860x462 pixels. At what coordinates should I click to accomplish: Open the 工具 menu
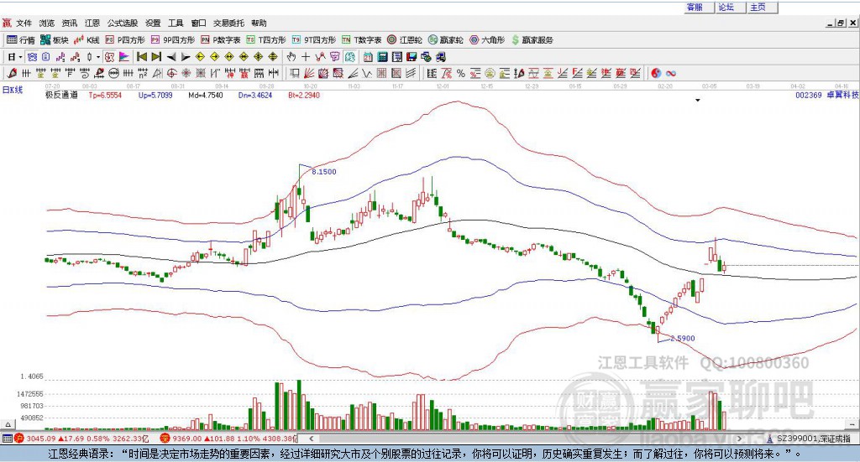pos(176,23)
